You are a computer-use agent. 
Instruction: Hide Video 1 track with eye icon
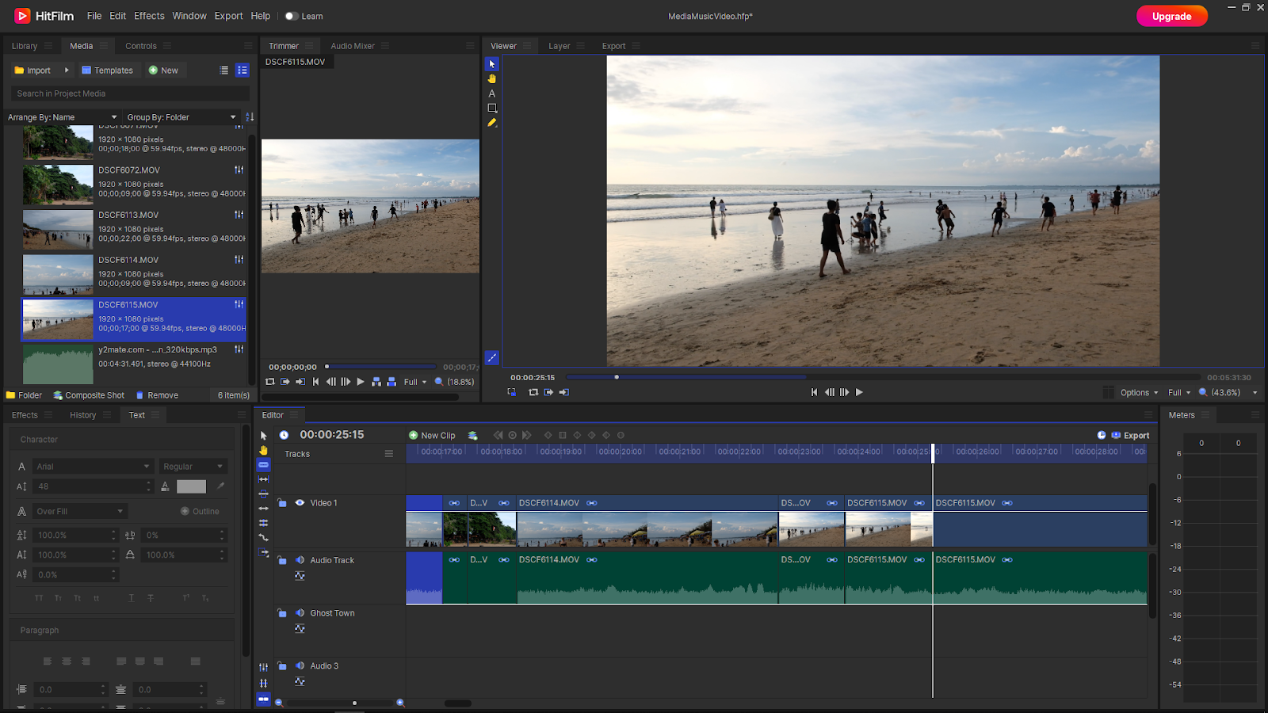click(300, 503)
